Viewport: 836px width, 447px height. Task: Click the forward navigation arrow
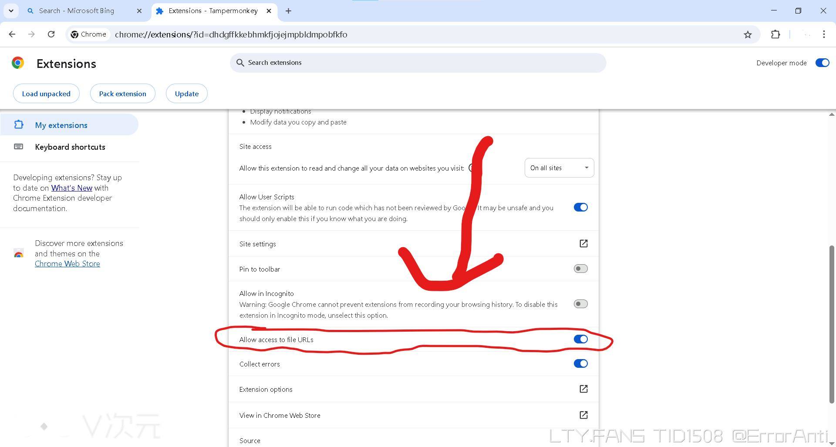(31, 34)
